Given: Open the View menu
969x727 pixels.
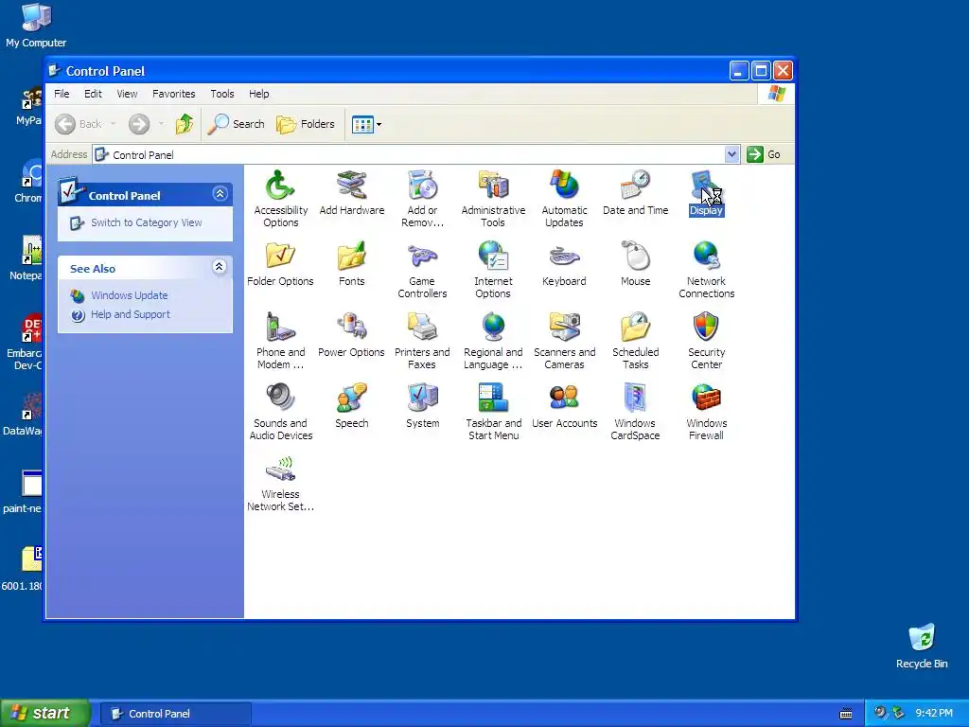Looking at the screenshot, I should point(128,94).
